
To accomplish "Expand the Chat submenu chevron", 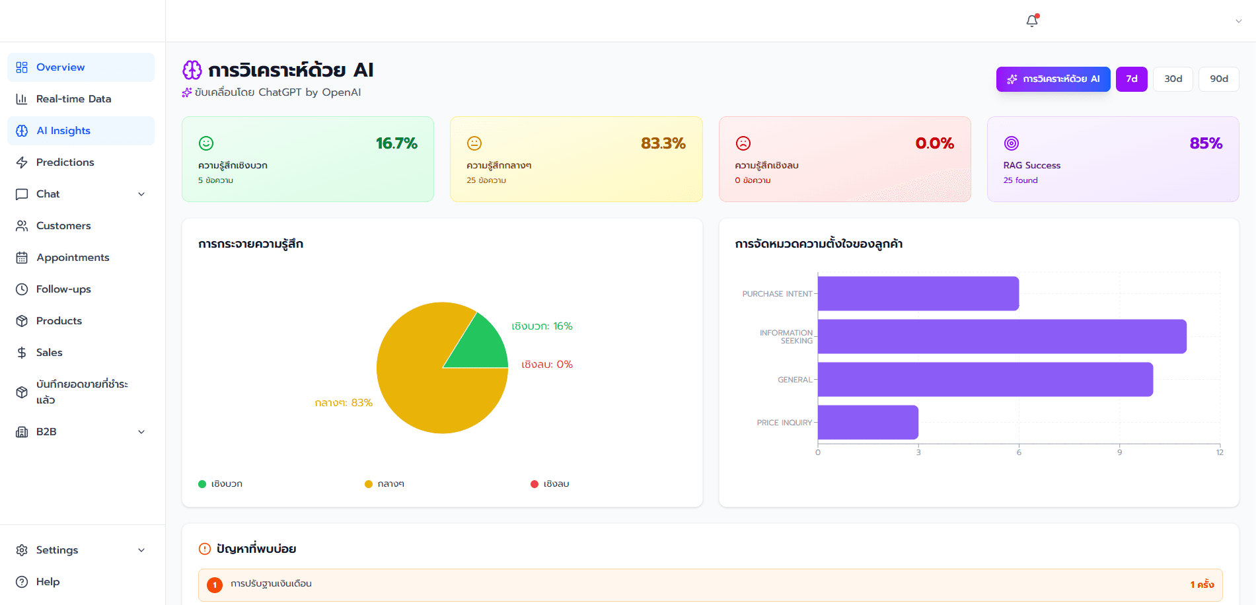I will (x=141, y=194).
